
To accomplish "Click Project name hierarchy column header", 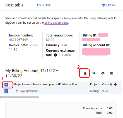I will coord(45,84).
